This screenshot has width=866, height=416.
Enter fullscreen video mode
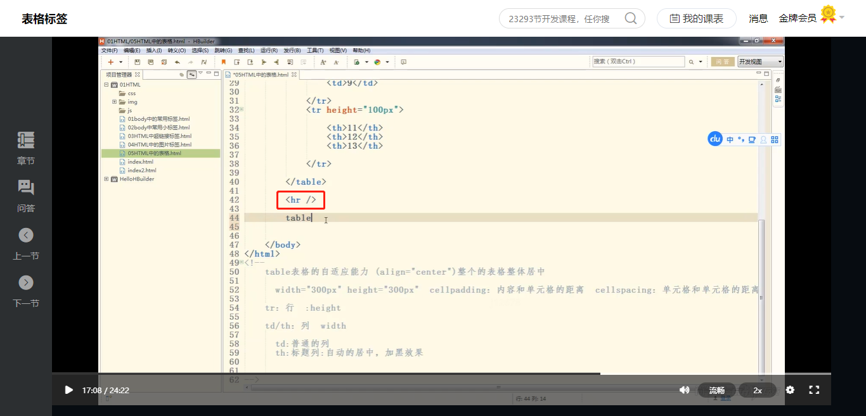[815, 390]
